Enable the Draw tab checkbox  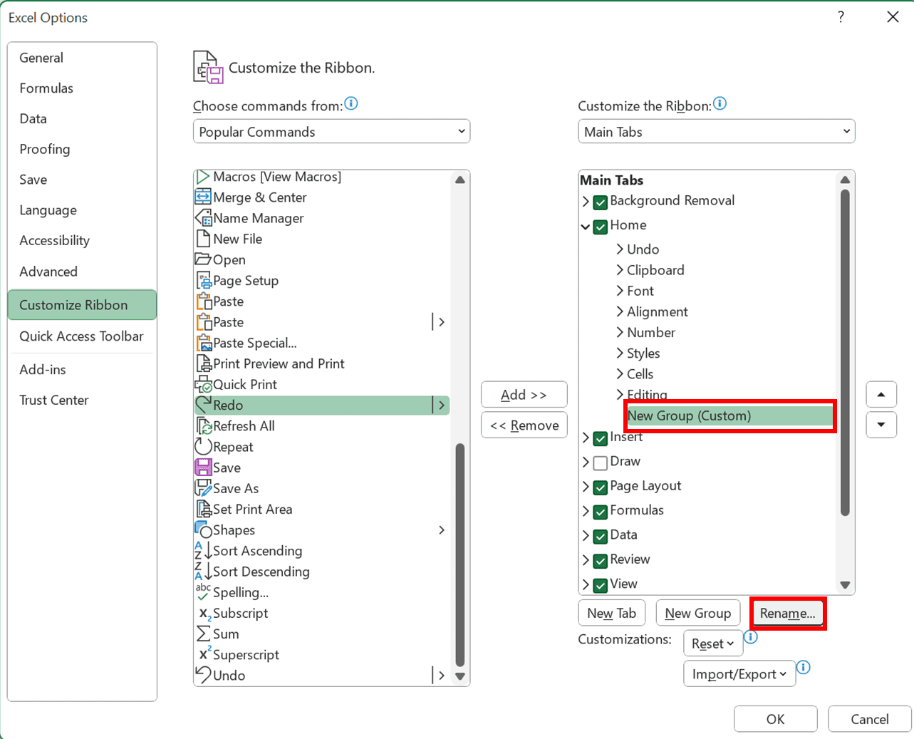[601, 463]
